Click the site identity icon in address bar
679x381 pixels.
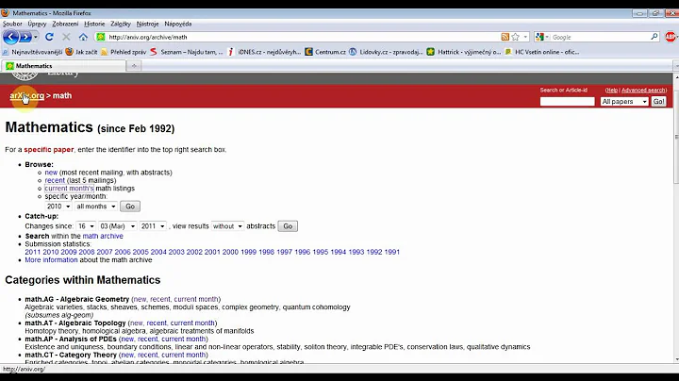tap(101, 37)
